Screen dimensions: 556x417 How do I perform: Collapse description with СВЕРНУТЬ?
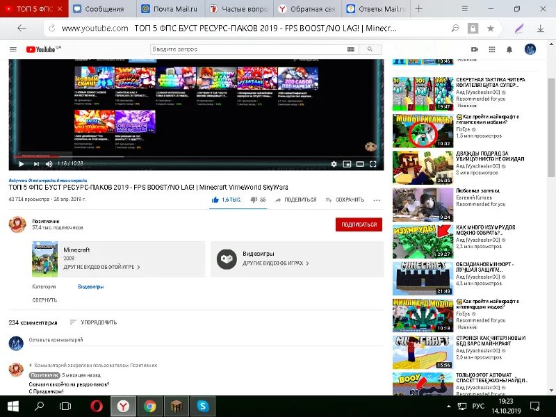[x=44, y=300]
